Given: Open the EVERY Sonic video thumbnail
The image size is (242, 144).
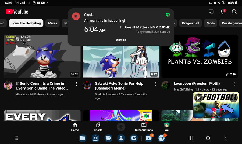Looking at the screenshot, I should [42, 116].
